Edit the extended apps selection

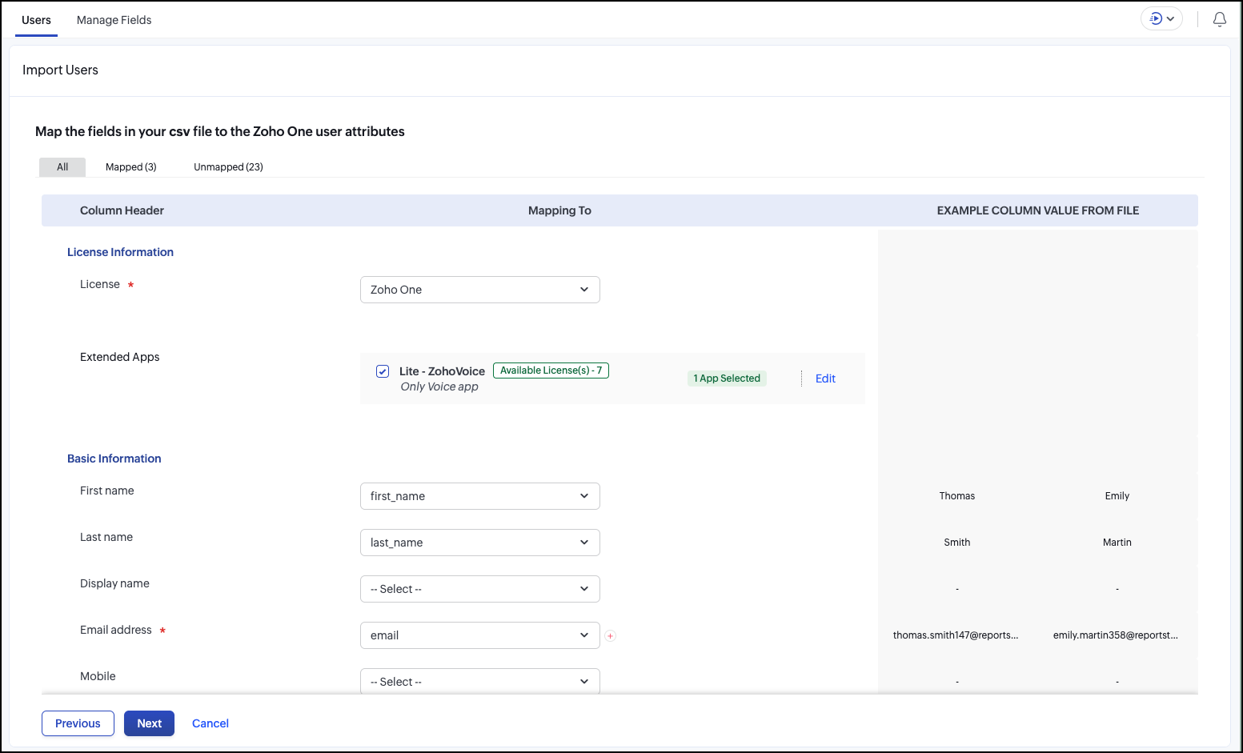(825, 379)
